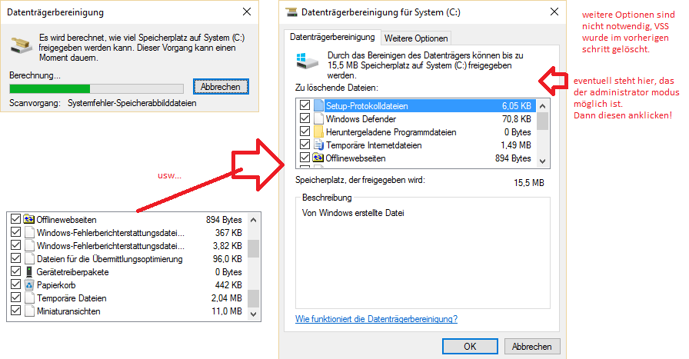689x359 pixels.
Task: Click main file list scroll up arrow
Action: click(x=543, y=106)
